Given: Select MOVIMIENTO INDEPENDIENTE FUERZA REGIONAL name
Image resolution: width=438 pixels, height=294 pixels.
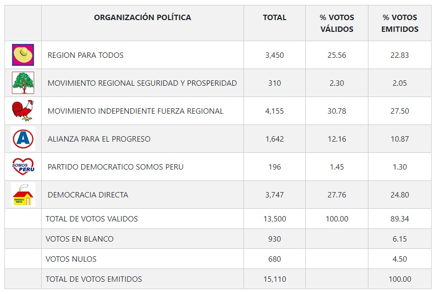Looking at the screenshot, I should coord(135,111).
